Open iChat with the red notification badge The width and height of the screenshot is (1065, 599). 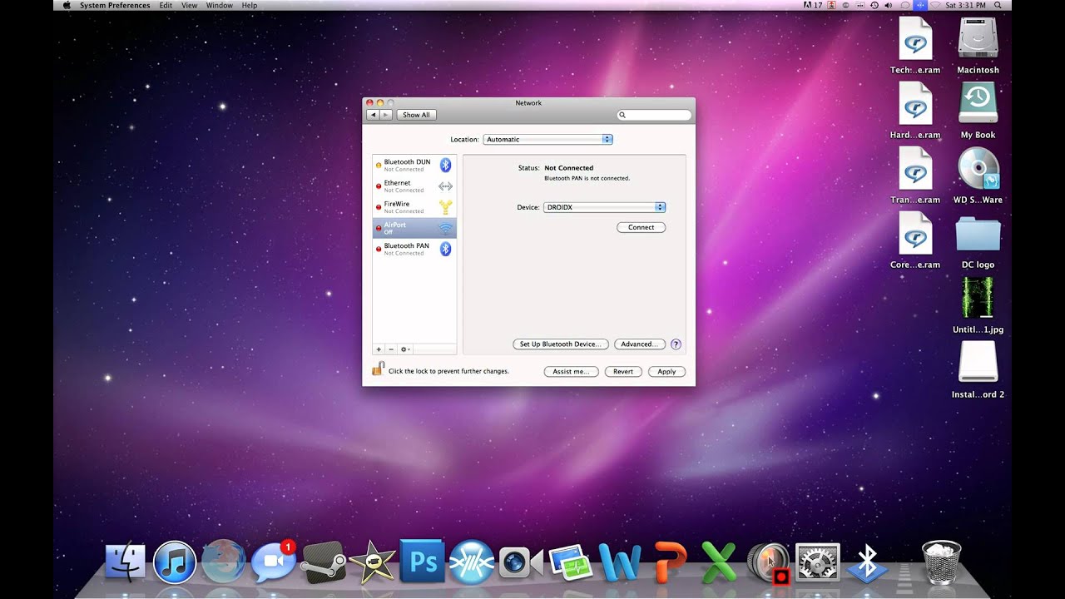pyautogui.click(x=273, y=563)
